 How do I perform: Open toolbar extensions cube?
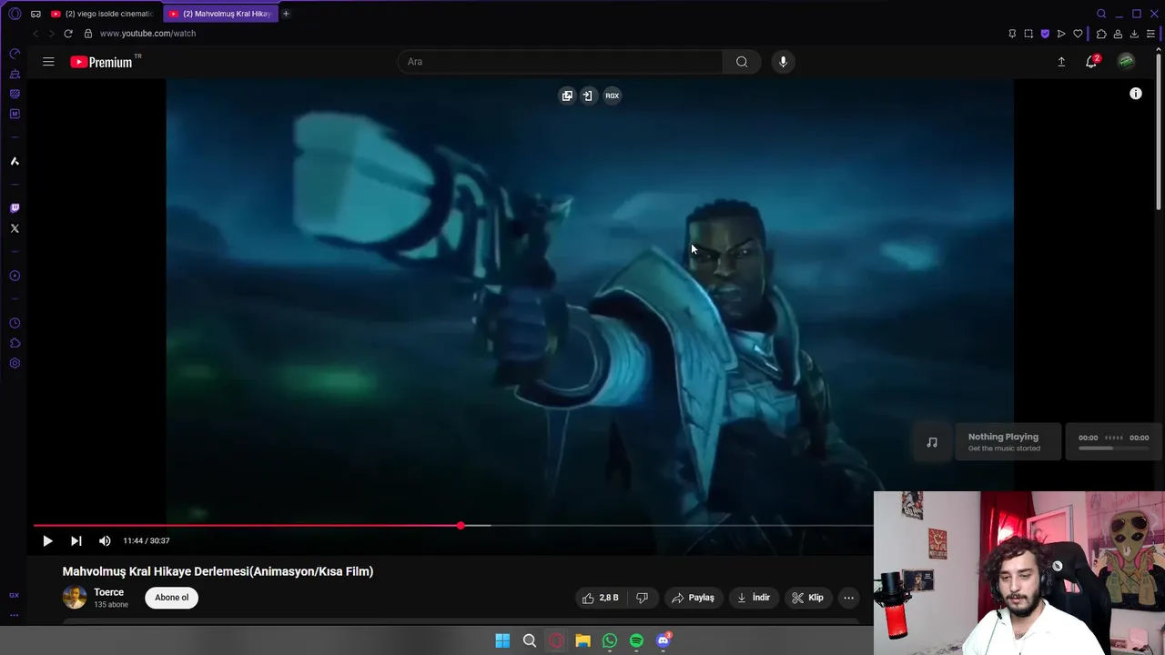point(1101,34)
